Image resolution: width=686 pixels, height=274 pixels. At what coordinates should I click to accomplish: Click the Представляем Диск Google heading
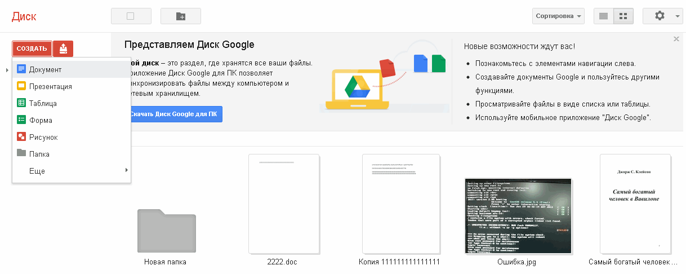click(x=189, y=45)
